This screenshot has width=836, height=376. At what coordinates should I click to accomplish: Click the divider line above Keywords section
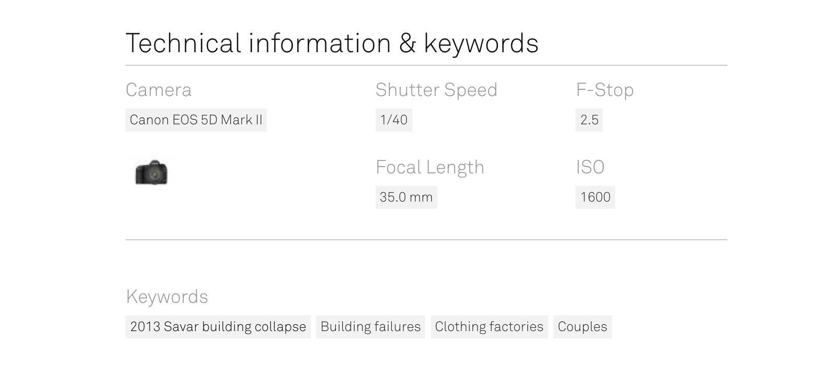tap(426, 240)
